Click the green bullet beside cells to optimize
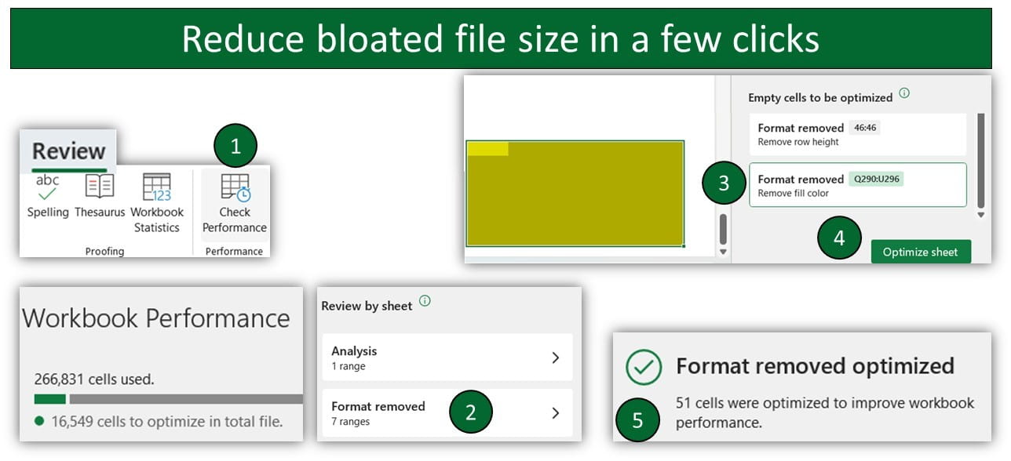 pos(39,421)
